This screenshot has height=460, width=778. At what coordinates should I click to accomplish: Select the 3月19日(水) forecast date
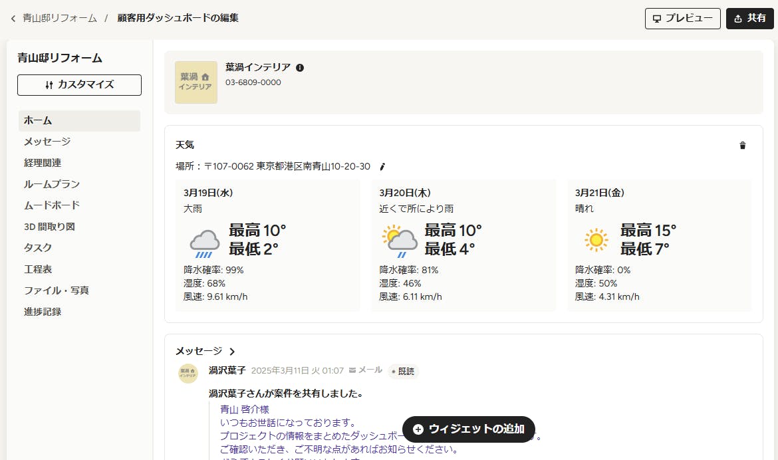[x=208, y=193]
